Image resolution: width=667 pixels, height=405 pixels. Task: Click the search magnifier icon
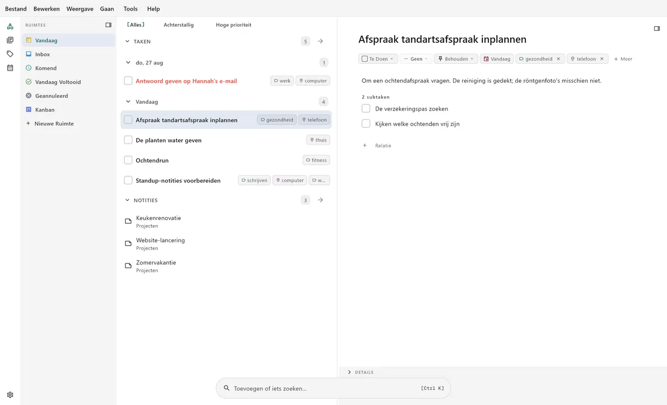tap(226, 388)
